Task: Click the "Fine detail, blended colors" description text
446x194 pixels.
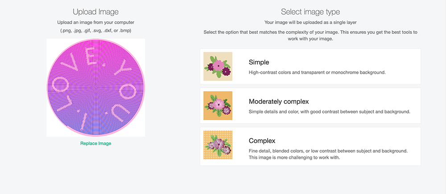Action: pyautogui.click(x=329, y=151)
